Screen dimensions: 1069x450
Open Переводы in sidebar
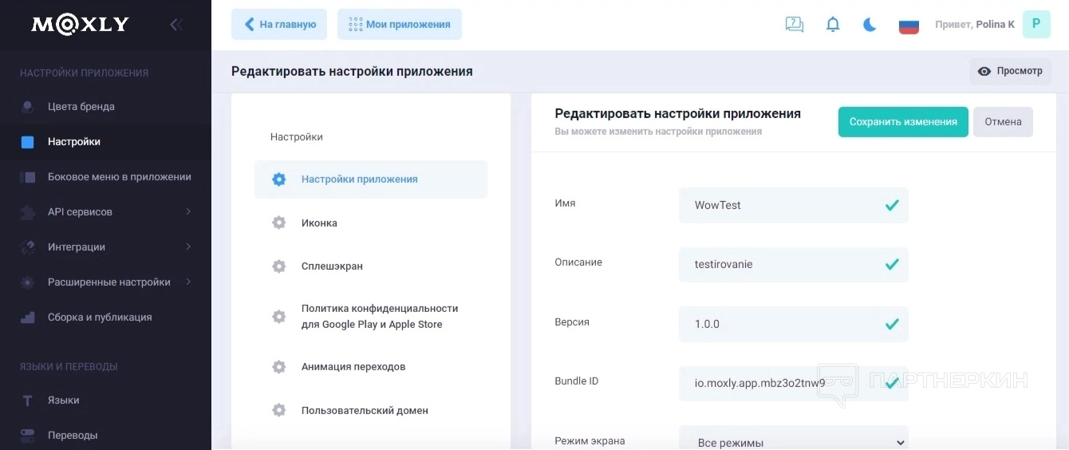(x=105, y=436)
